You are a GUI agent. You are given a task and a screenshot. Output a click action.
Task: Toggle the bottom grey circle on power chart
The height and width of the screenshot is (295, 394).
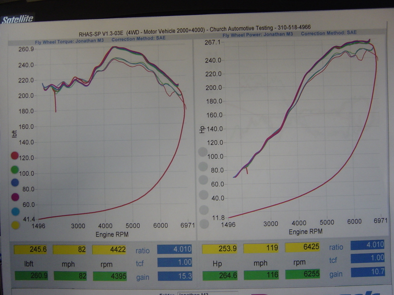click(x=204, y=224)
